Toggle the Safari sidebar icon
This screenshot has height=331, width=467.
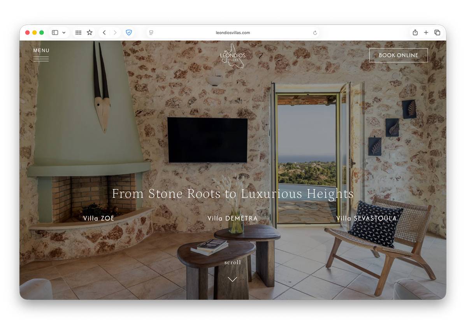[55, 33]
